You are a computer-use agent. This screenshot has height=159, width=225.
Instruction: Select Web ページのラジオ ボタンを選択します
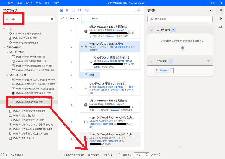coord(31,93)
